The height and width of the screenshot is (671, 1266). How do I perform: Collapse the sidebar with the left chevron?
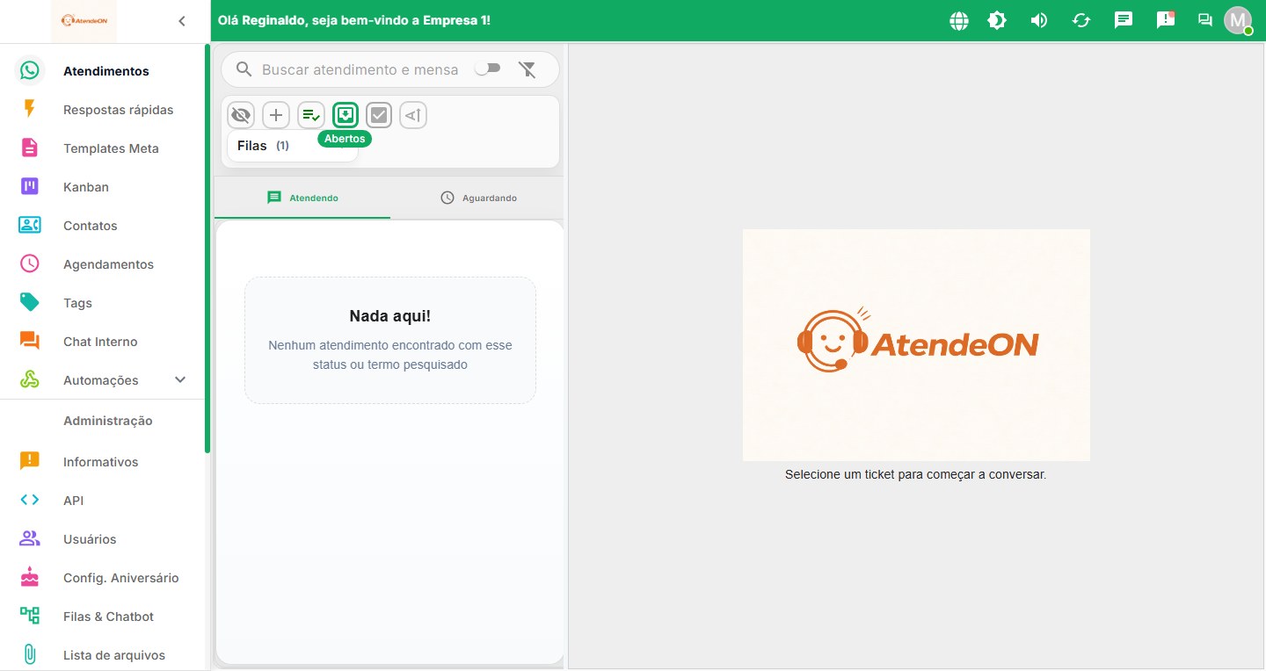pyautogui.click(x=182, y=21)
